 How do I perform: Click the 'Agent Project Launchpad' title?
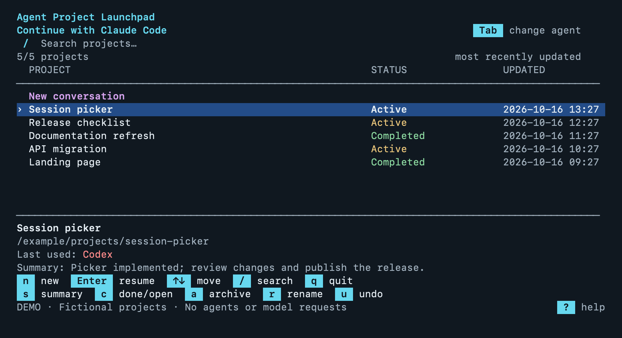click(x=86, y=17)
